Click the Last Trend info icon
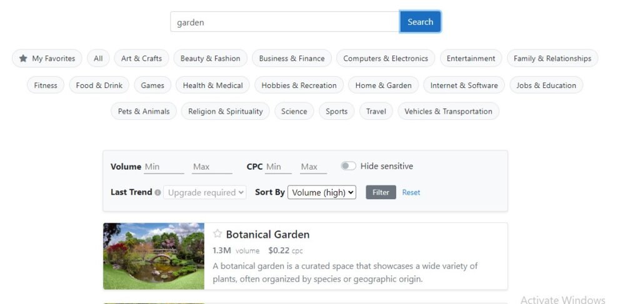 (x=157, y=193)
